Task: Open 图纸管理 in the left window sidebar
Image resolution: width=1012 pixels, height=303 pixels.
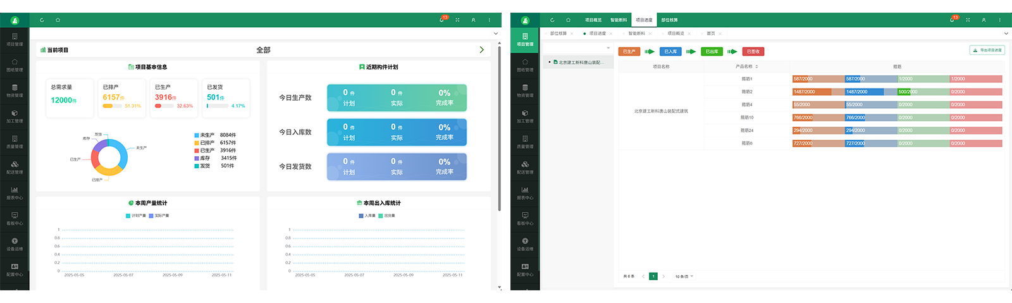Action: point(15,65)
